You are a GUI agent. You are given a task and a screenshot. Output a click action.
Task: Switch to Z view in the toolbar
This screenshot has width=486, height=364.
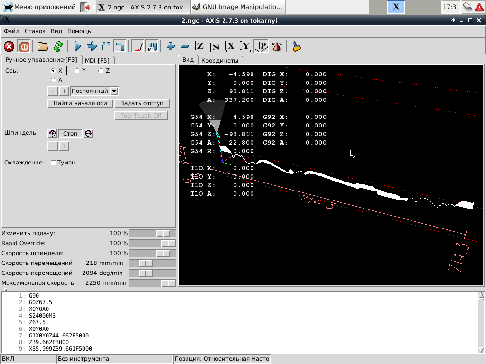200,46
